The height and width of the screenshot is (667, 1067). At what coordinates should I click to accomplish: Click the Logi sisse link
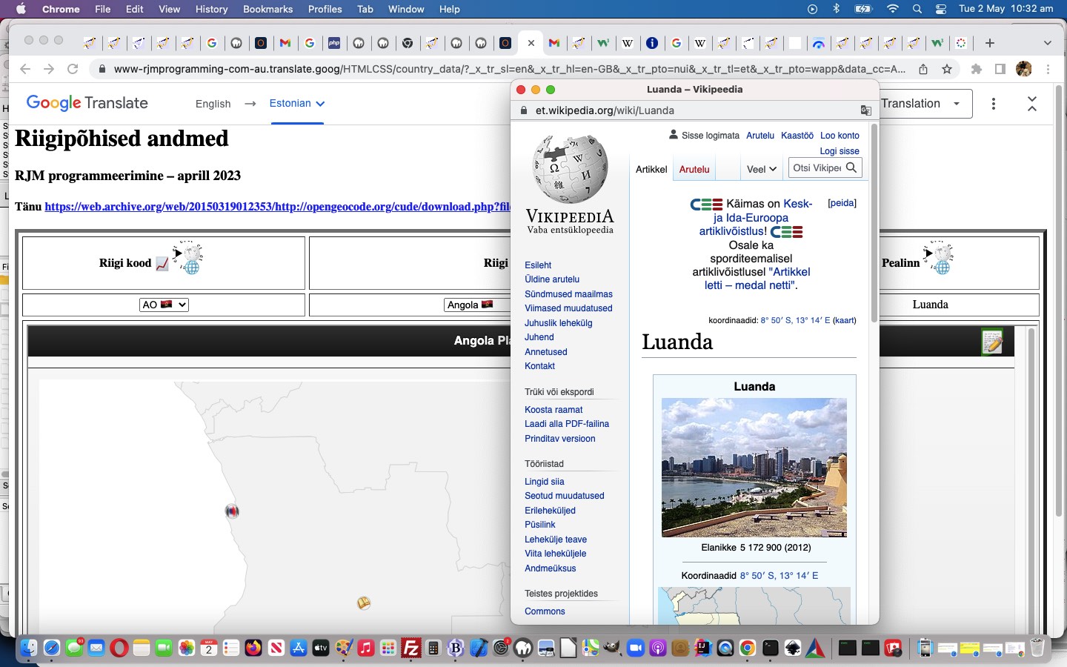point(839,151)
